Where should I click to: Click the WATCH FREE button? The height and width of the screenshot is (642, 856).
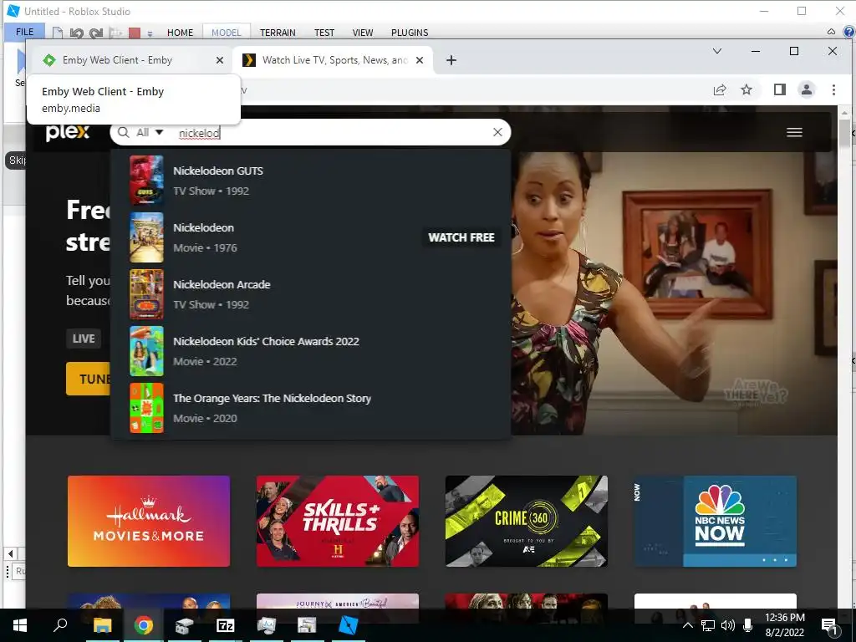point(461,237)
